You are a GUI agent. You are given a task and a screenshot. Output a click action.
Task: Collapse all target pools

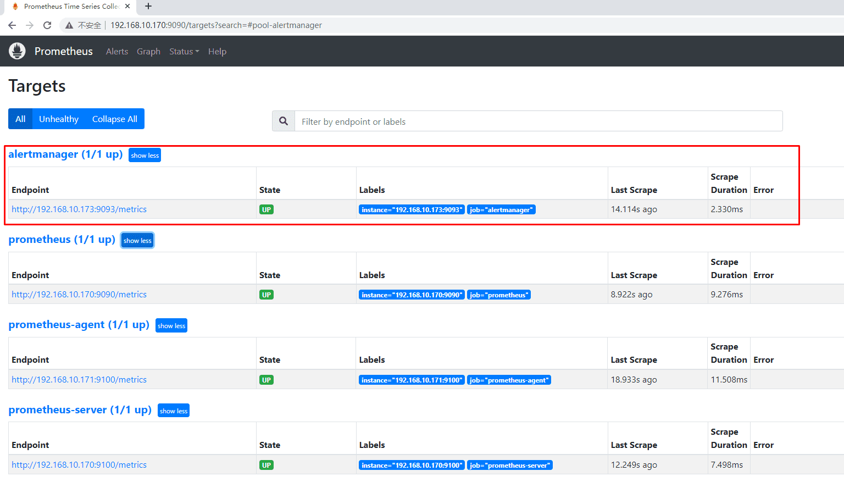(115, 119)
